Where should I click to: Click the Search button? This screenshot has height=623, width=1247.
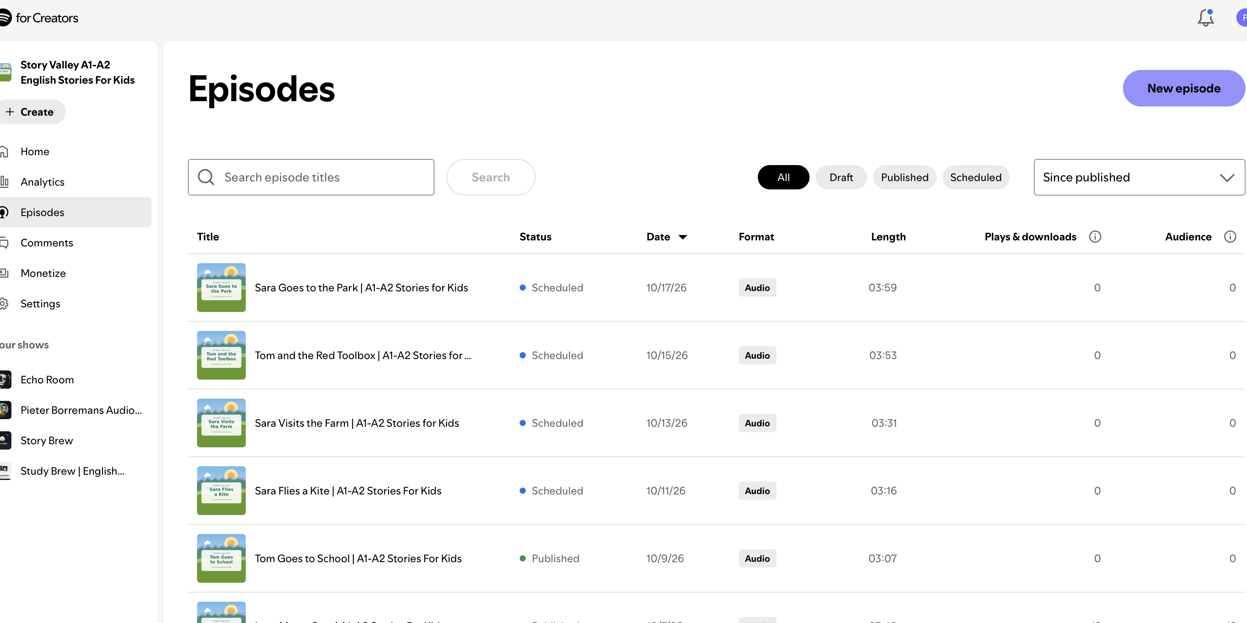pos(491,177)
